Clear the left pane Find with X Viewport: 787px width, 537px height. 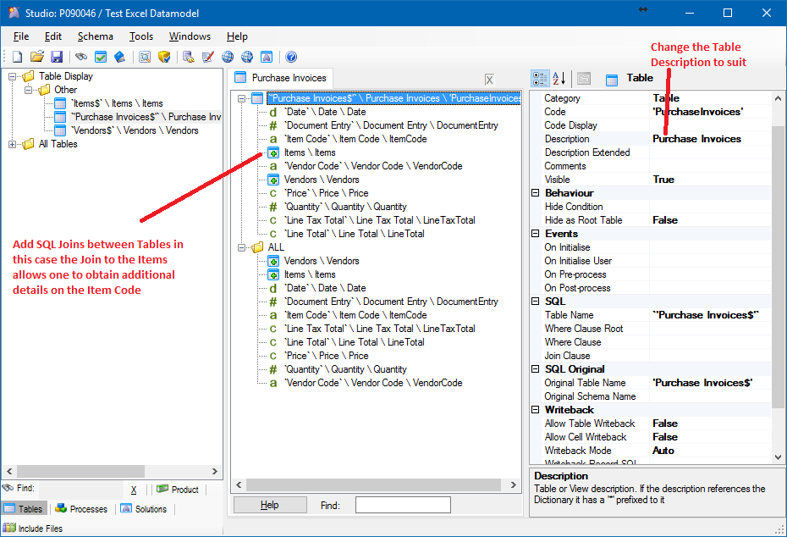(134, 490)
